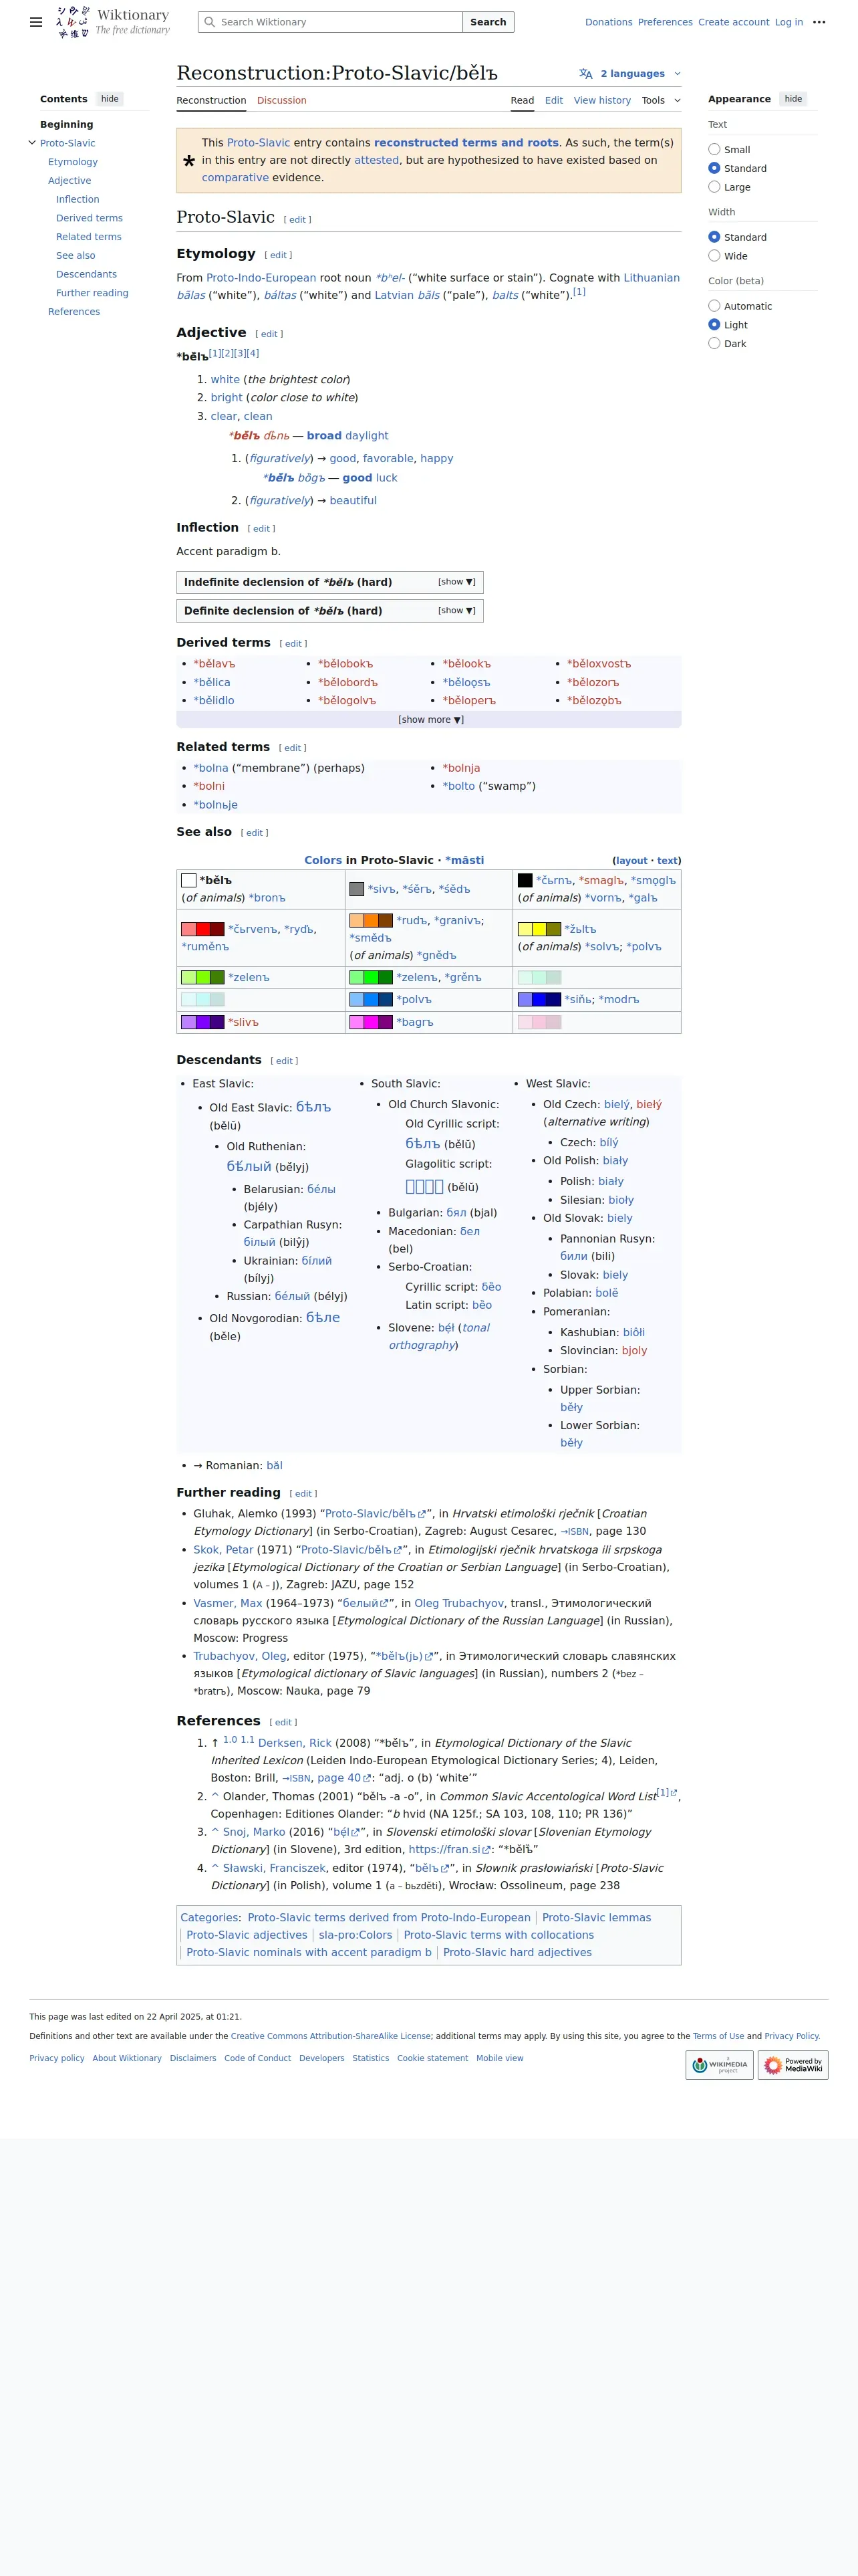Click the Log in link
The height and width of the screenshot is (2576, 858).
pos(789,22)
